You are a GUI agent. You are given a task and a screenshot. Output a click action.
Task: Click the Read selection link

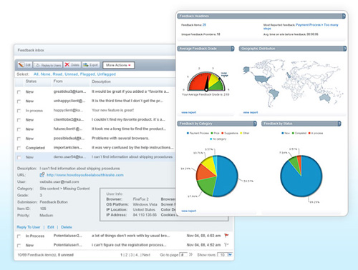pyautogui.click(x=57, y=74)
